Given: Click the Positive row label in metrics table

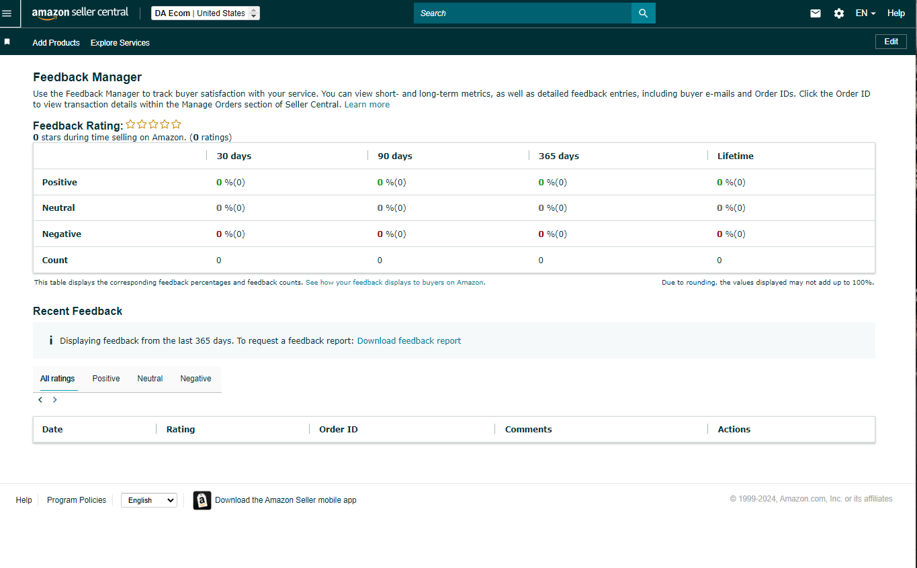Looking at the screenshot, I should 60,182.
